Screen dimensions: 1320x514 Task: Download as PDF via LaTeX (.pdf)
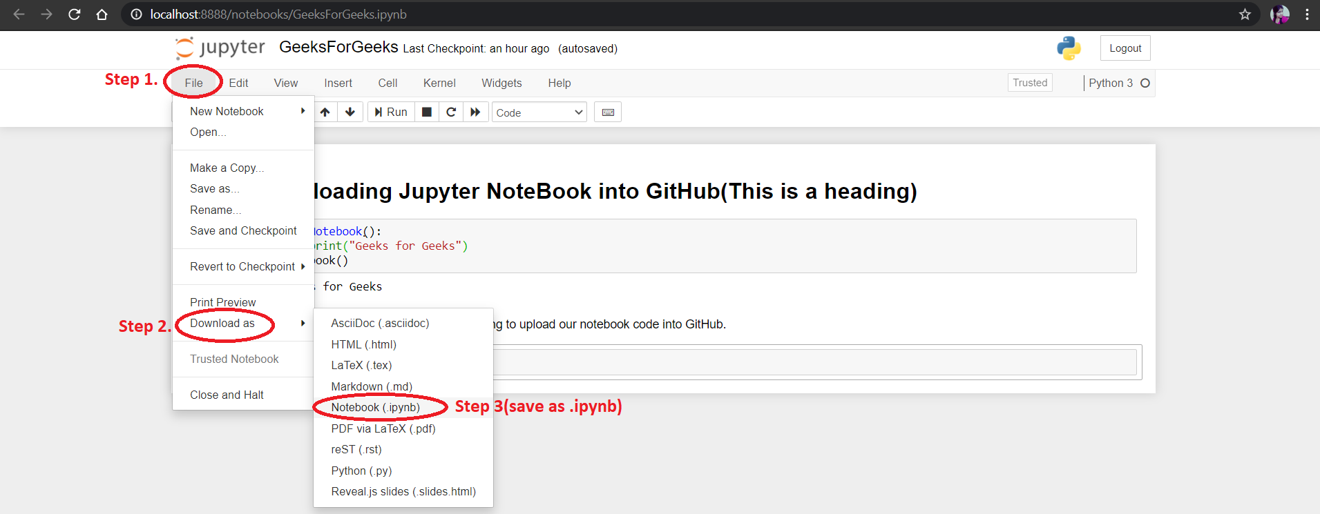click(403, 428)
